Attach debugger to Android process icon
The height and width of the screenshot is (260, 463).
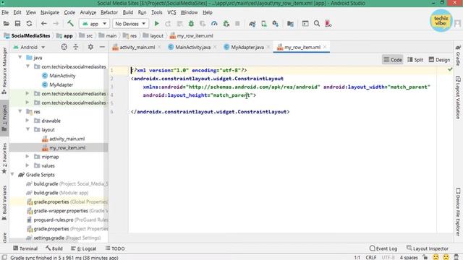tap(226, 24)
